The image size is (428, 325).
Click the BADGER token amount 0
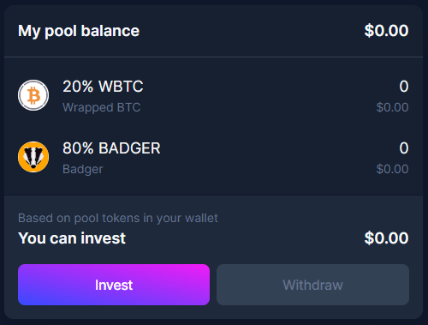click(404, 148)
